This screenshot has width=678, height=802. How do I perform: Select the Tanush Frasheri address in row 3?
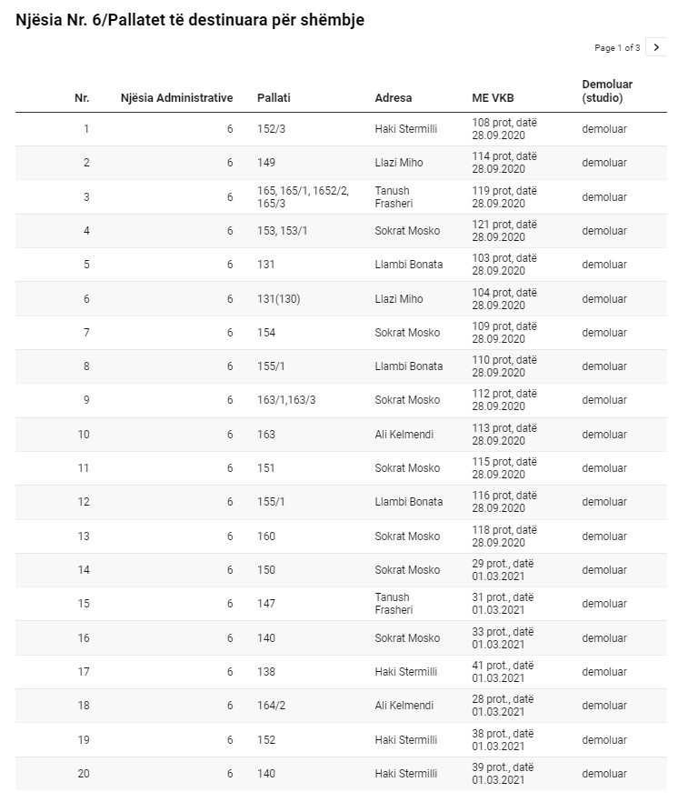tap(393, 197)
